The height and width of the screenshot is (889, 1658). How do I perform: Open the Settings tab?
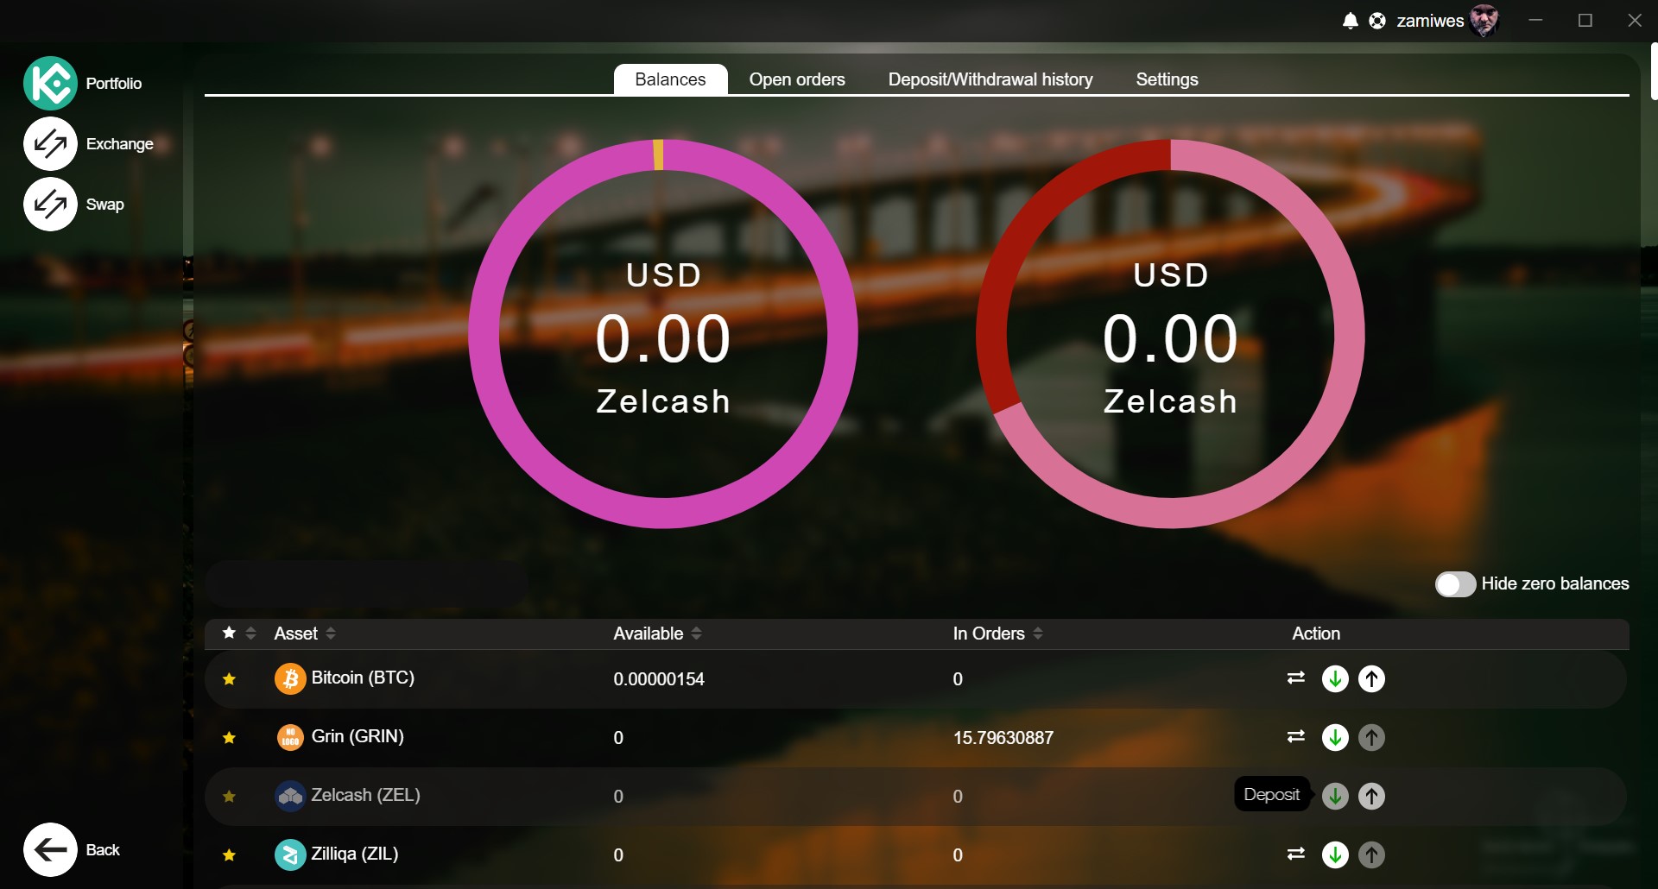point(1167,79)
